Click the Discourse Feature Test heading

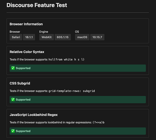tap(37, 5)
